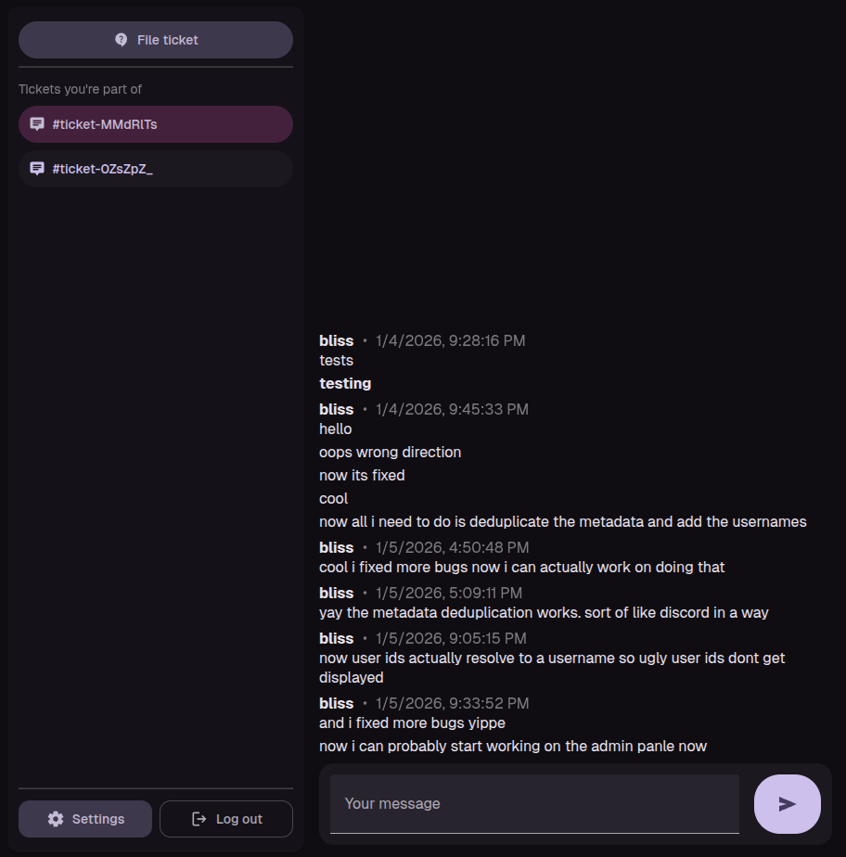This screenshot has width=846, height=857.
Task: Open Settings
Action: click(85, 819)
